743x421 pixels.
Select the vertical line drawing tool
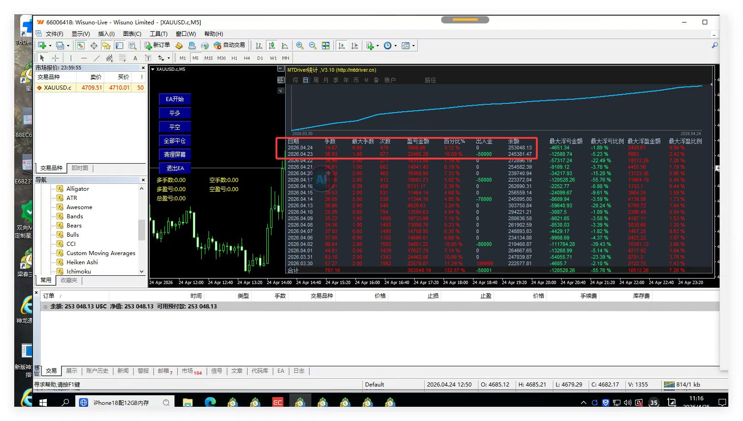tap(71, 58)
